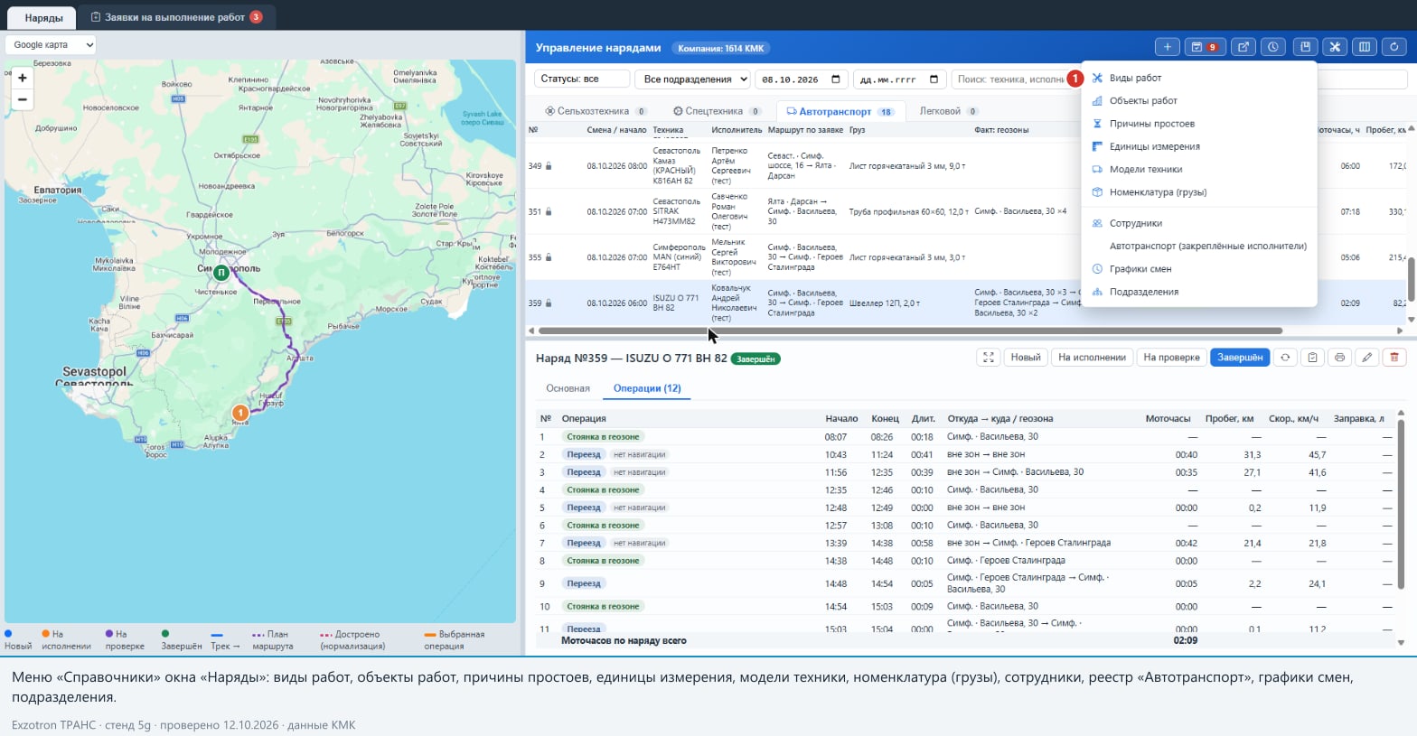Switch to the Сельхозтехника tab
Image resolution: width=1417 pixels, height=736 pixels.
(x=596, y=111)
